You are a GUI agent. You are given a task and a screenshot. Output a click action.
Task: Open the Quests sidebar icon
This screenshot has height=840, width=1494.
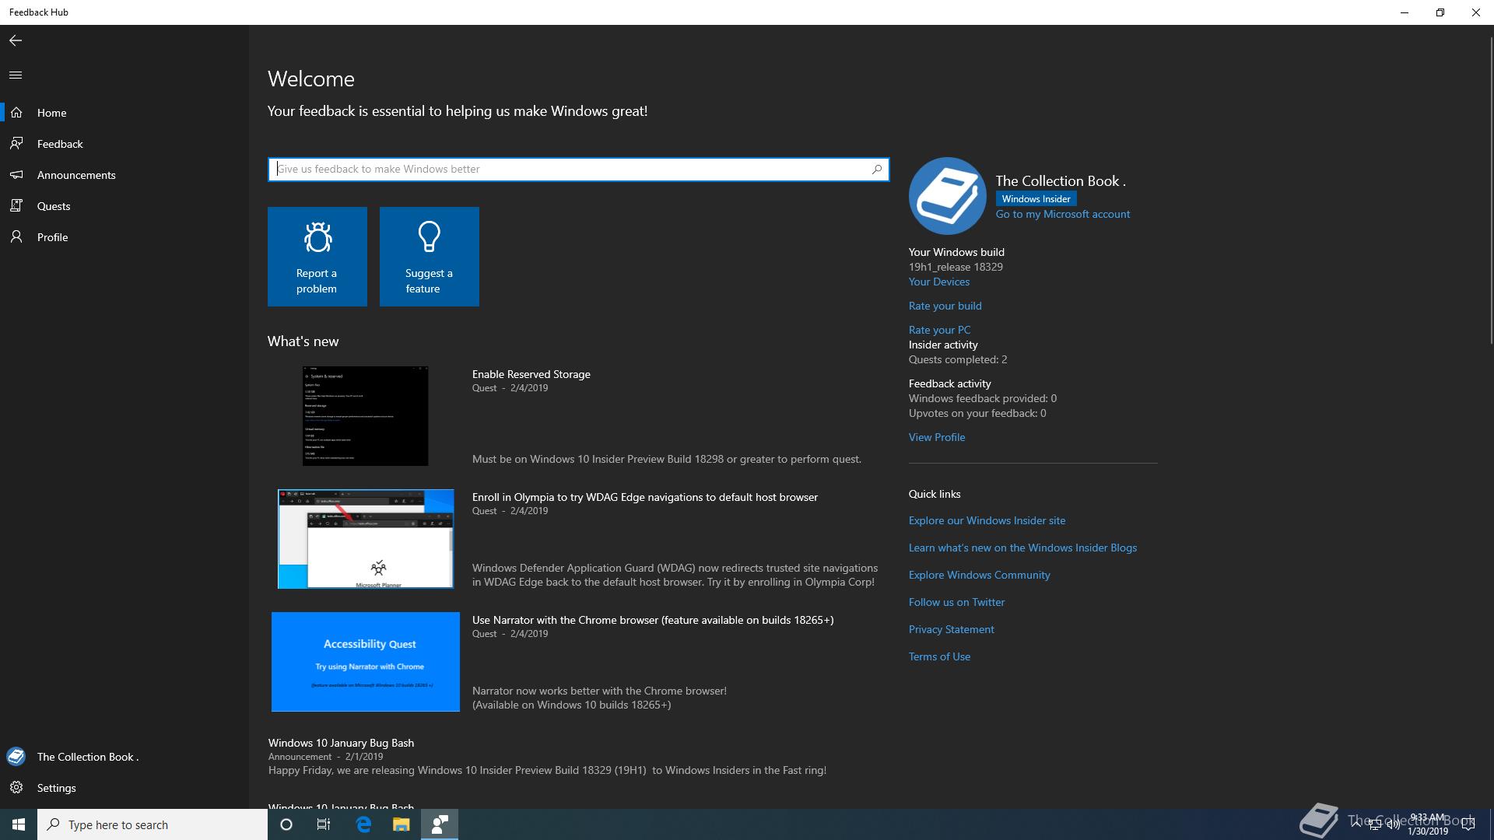point(16,206)
